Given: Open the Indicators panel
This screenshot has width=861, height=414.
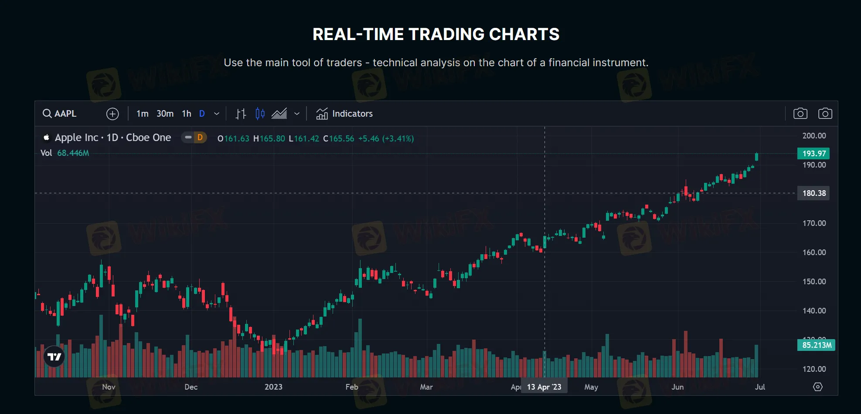Looking at the screenshot, I should pos(344,114).
